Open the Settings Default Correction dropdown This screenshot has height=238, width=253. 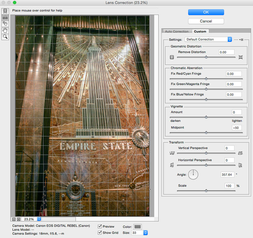tap(208, 39)
